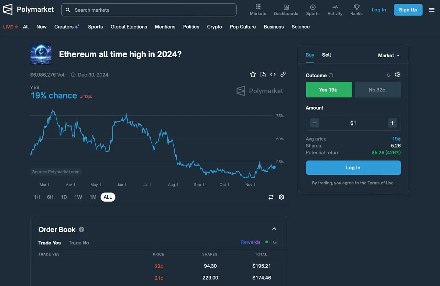This screenshot has height=286, width=440.
Task: Click the embed code icon
Action: coord(273,75)
